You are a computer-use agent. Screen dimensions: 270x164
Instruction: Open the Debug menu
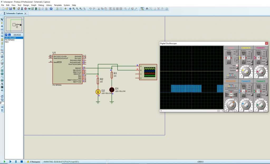point(41,5)
